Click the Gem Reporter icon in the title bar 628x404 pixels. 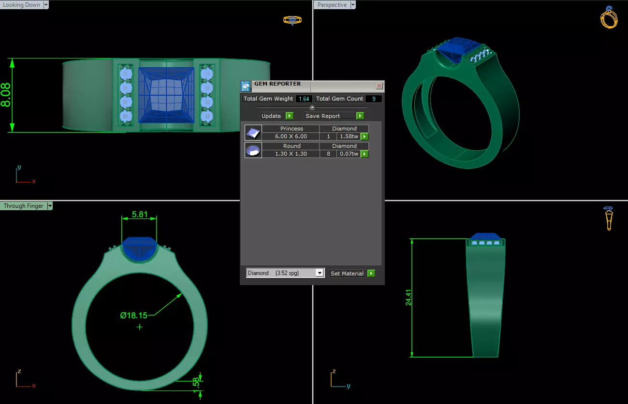[246, 87]
